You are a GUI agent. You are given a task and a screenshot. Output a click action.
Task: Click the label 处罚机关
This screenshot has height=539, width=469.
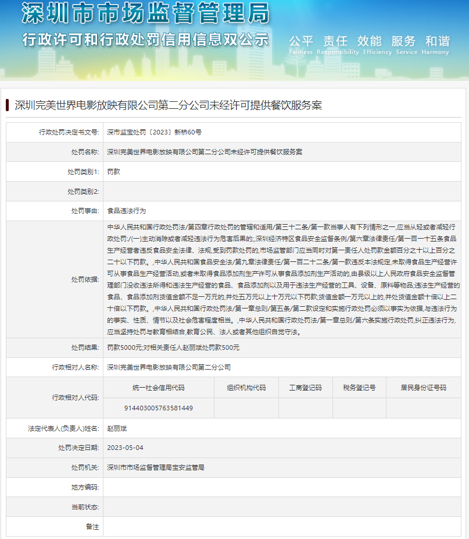point(85,467)
